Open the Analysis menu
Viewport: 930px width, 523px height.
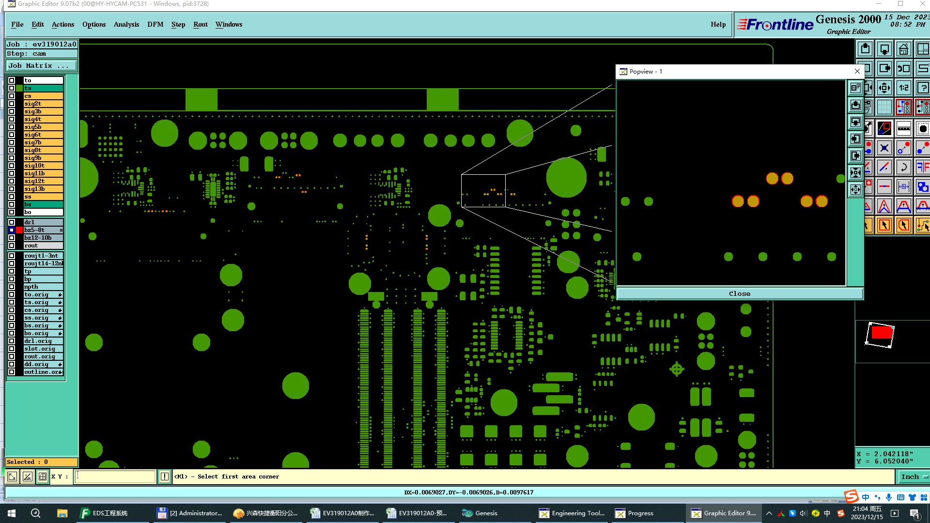click(x=126, y=24)
